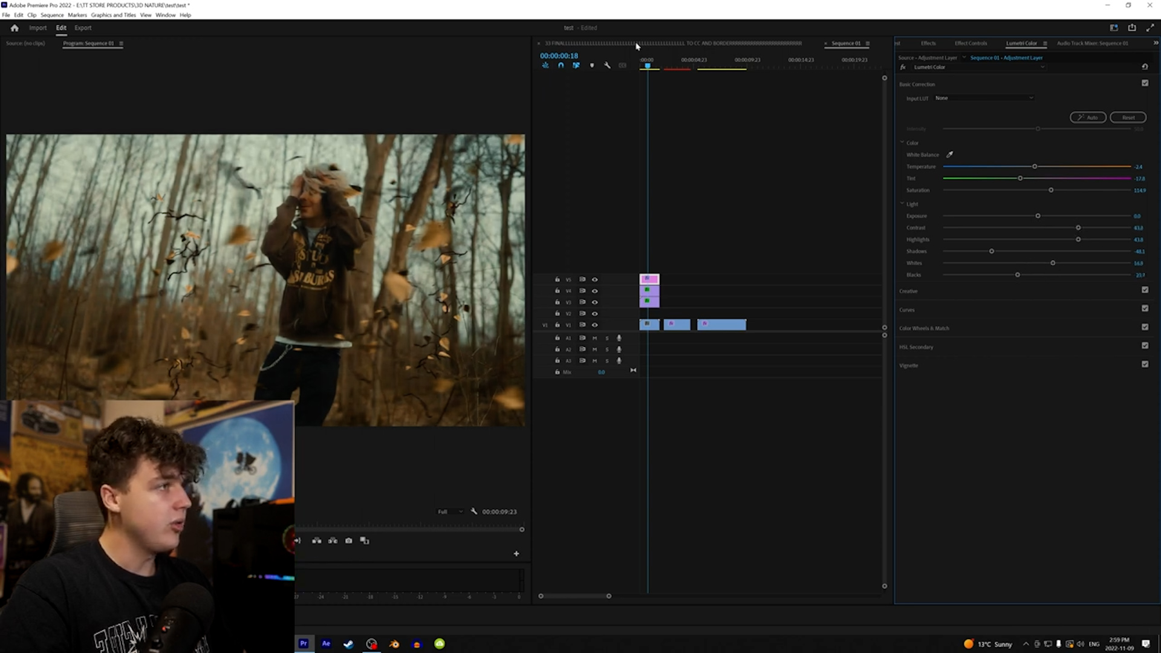Click the Temperature slider handle

click(x=1035, y=166)
